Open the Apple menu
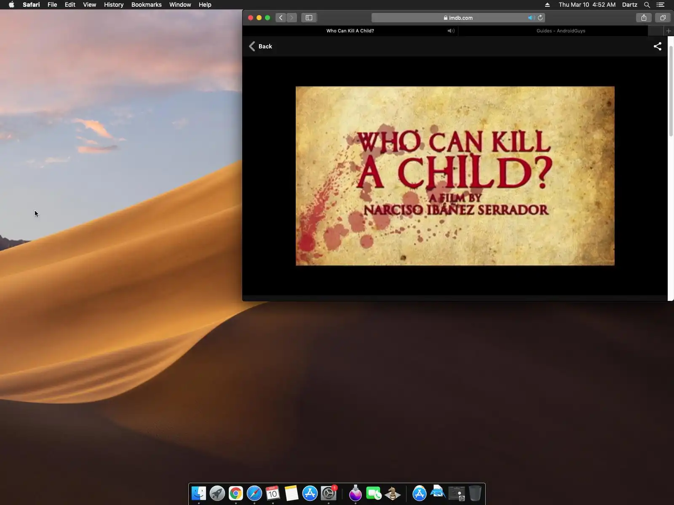The height and width of the screenshot is (505, 674). tap(11, 5)
